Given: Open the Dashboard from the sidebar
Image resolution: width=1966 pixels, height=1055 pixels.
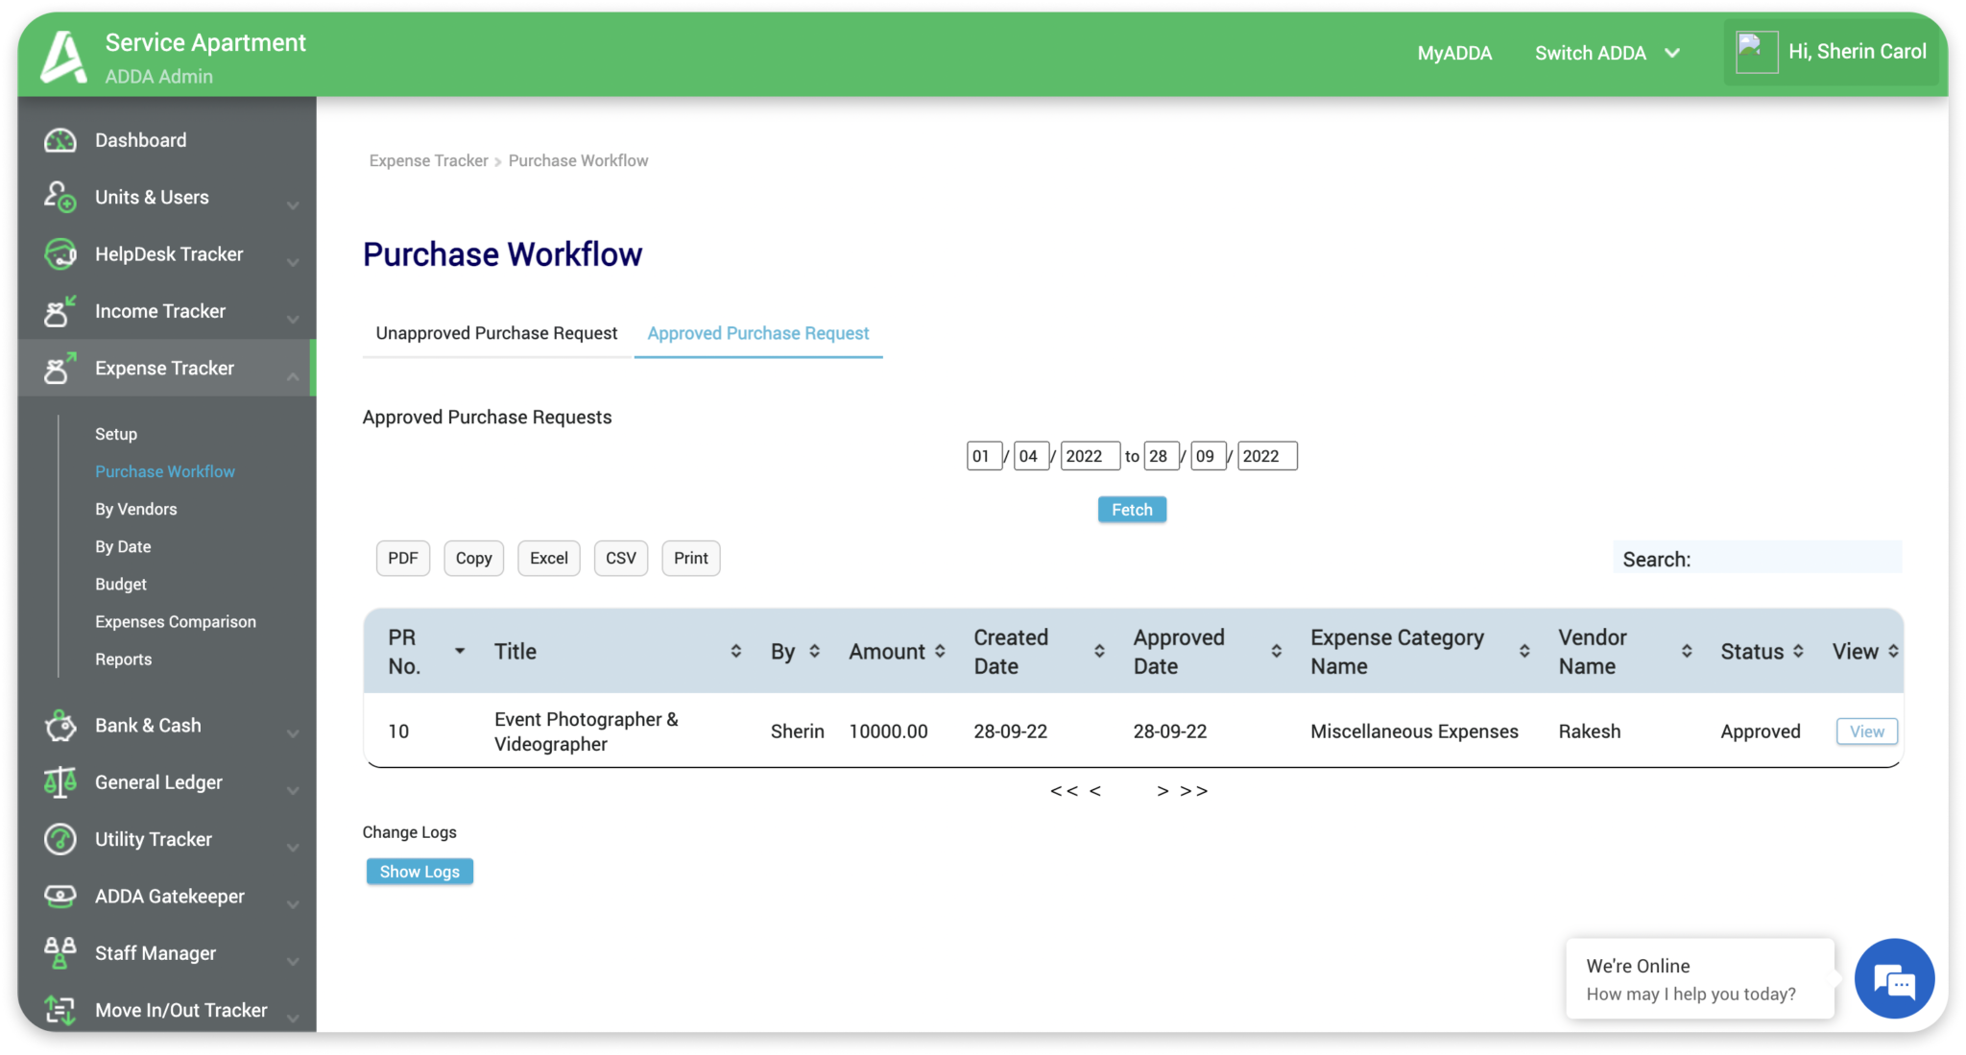Looking at the screenshot, I should point(140,139).
